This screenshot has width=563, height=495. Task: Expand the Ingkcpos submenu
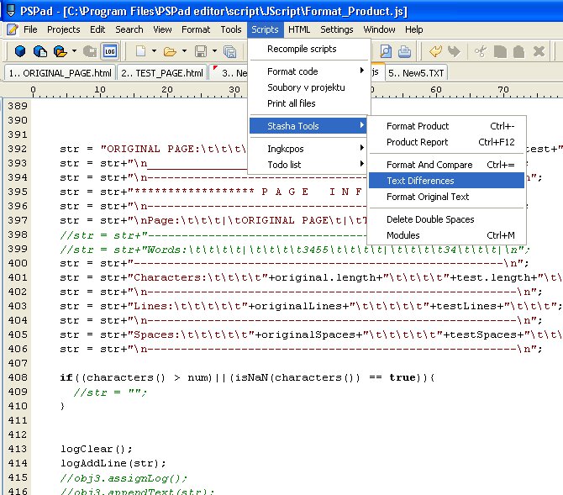point(308,149)
